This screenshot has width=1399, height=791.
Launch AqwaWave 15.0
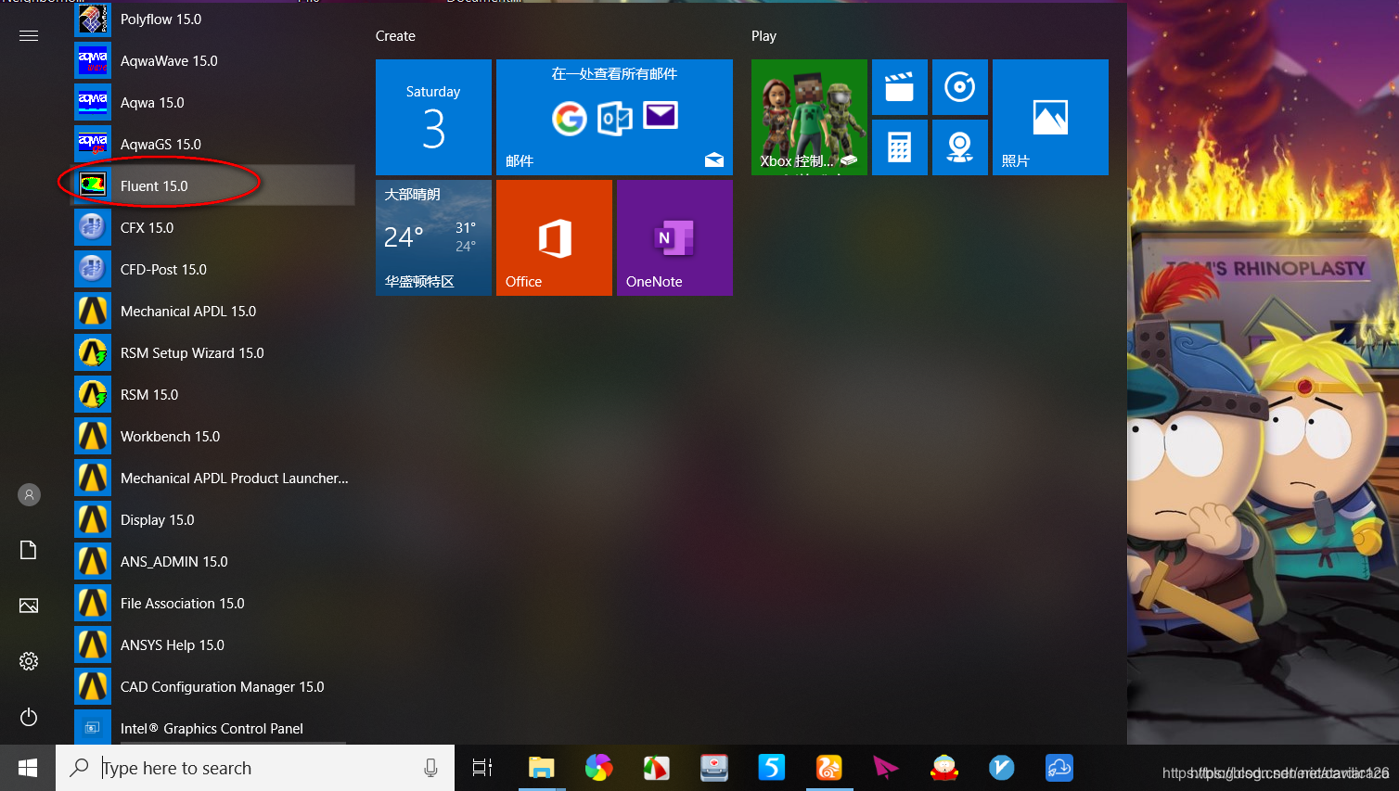[x=213, y=60]
